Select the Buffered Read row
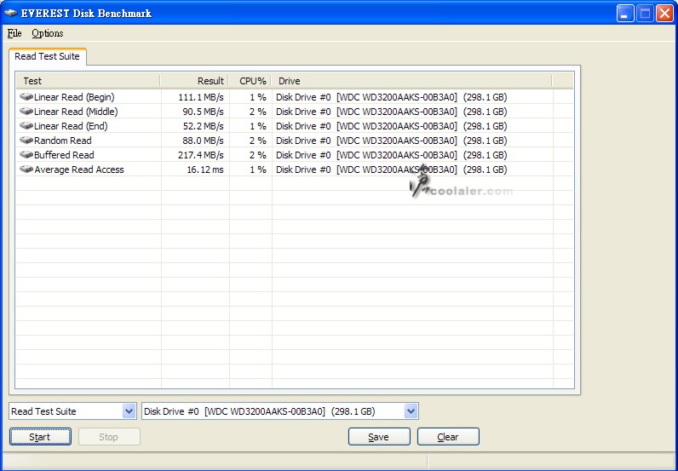678x471 pixels. tap(295, 155)
